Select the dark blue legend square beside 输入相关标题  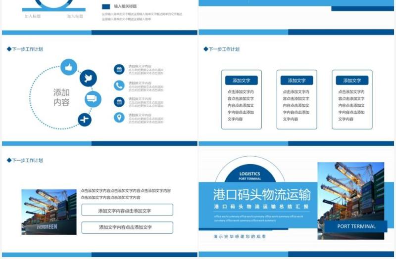click(106, 6)
